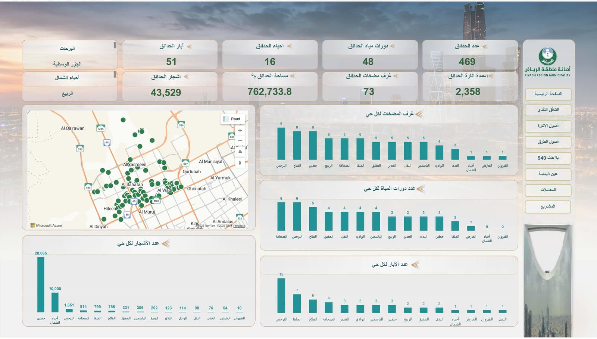Click the arrow icon beside غرف المضخات لكل حي
The height and width of the screenshot is (339, 597).
click(419, 114)
